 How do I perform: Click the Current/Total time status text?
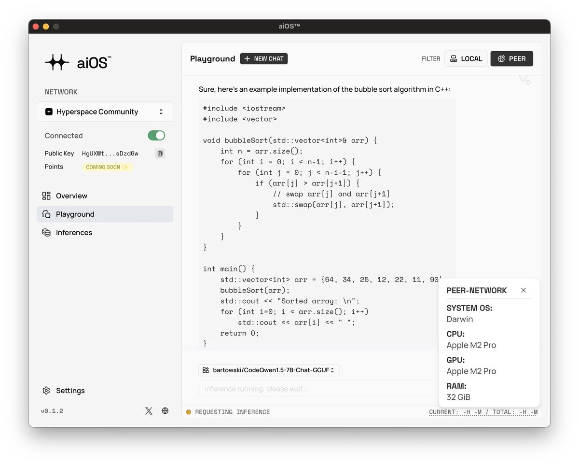[x=483, y=412]
